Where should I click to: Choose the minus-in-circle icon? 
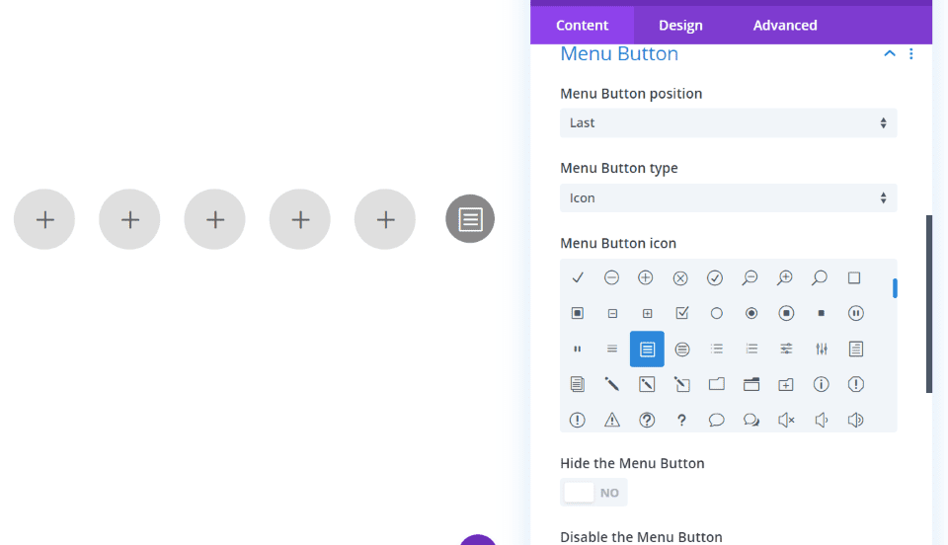pyautogui.click(x=612, y=277)
